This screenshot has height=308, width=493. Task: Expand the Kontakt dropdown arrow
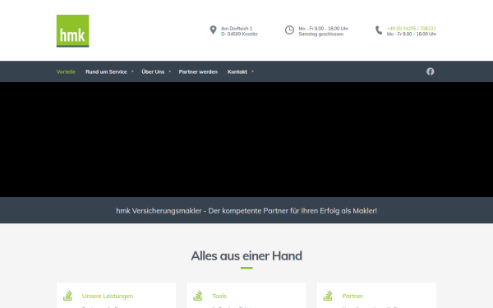(252, 71)
